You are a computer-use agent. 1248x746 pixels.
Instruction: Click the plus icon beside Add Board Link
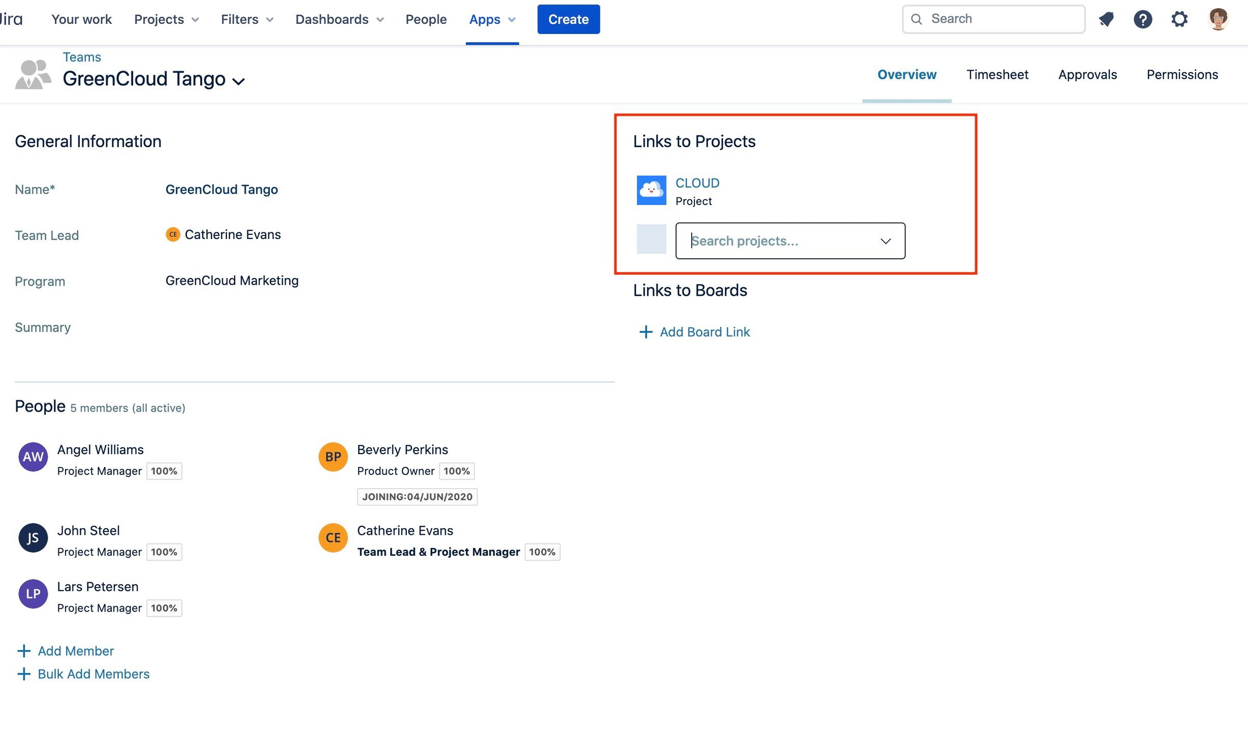[x=645, y=332]
